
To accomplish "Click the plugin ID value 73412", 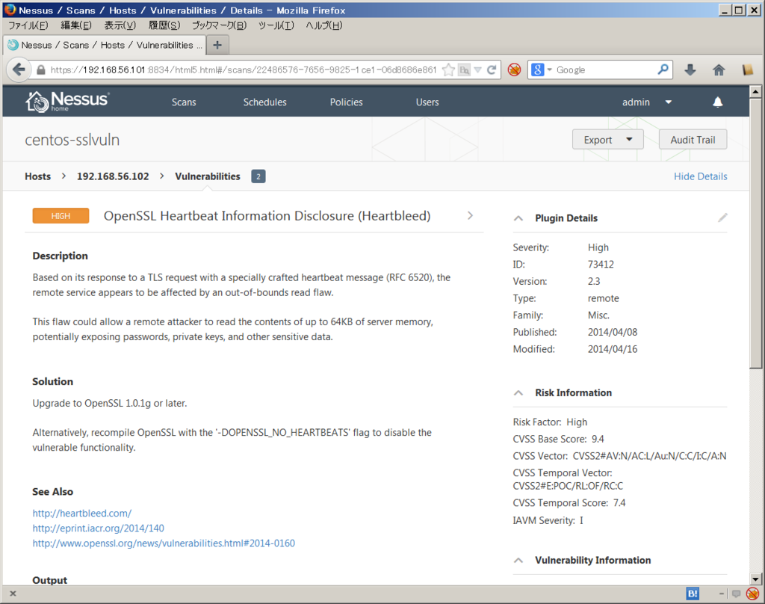I will coord(601,264).
